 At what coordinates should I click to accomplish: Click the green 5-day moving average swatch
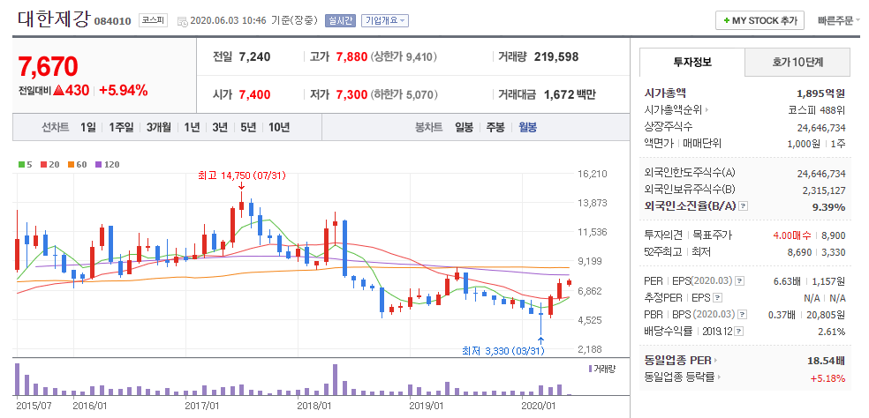[x=21, y=164]
